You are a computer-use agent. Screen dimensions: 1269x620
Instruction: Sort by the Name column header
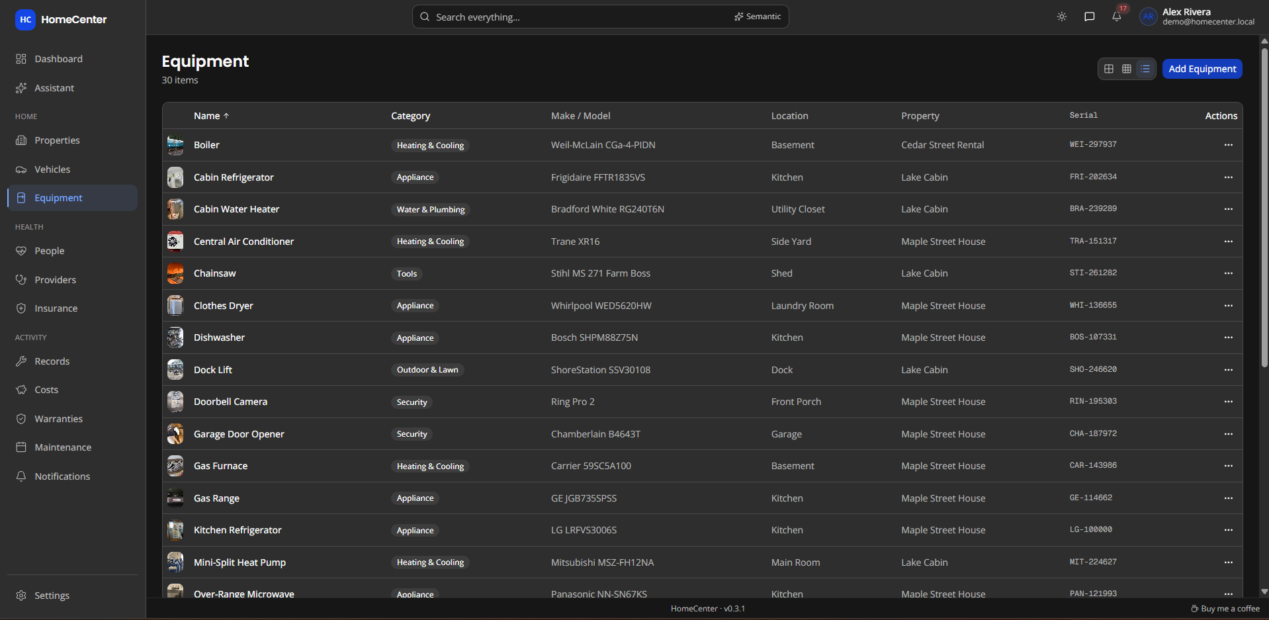tap(211, 116)
